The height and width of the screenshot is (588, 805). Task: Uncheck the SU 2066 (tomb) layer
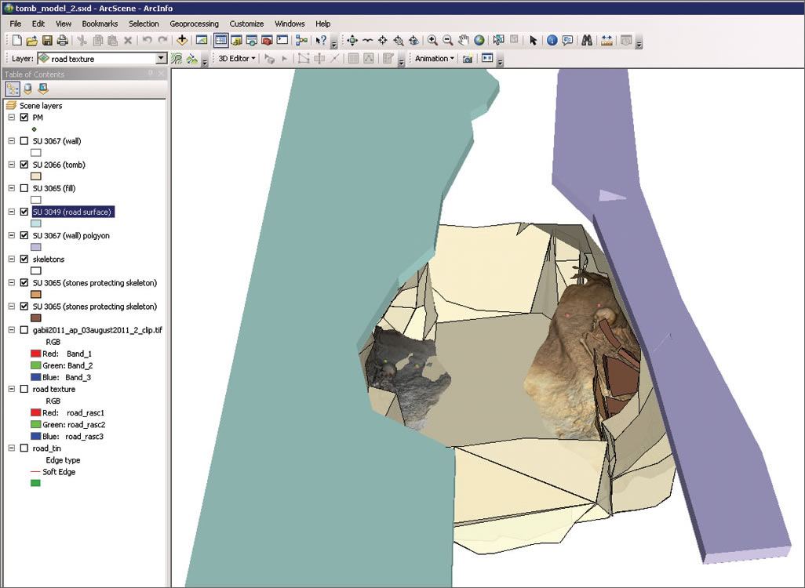pos(24,165)
